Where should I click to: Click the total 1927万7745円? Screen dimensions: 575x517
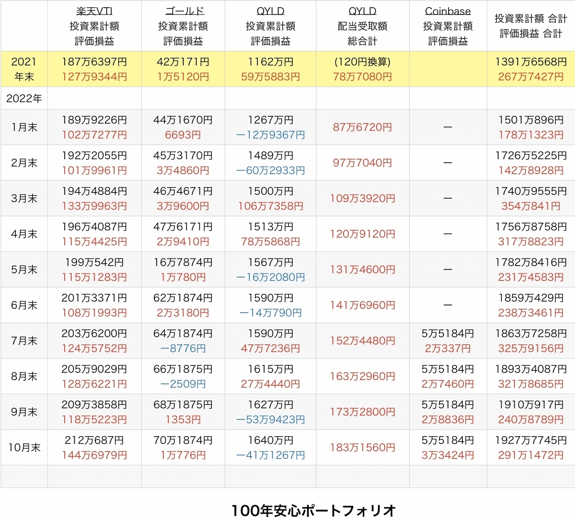coord(531,440)
